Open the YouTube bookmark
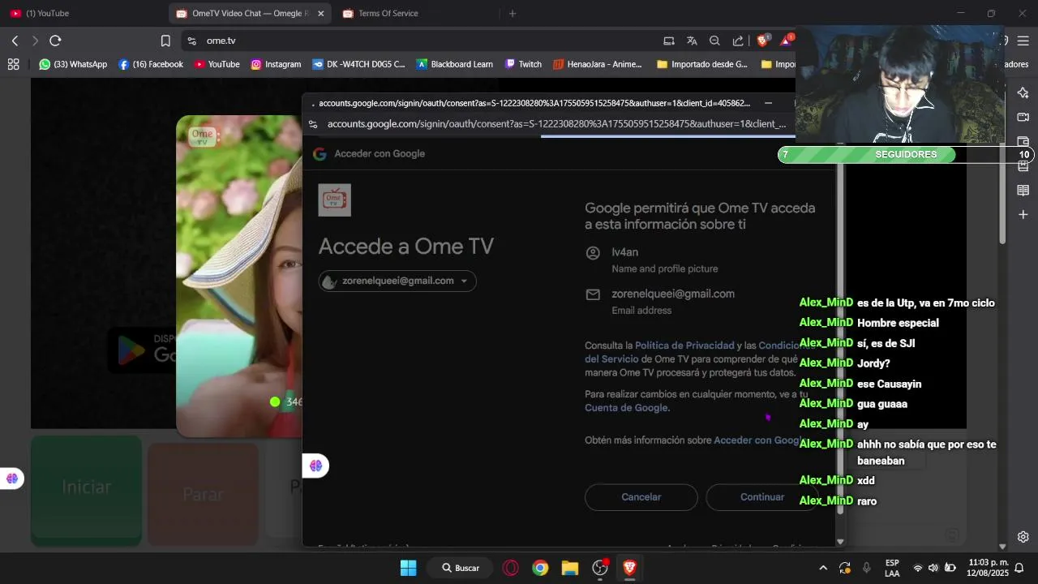The height and width of the screenshot is (584, 1038). click(217, 64)
